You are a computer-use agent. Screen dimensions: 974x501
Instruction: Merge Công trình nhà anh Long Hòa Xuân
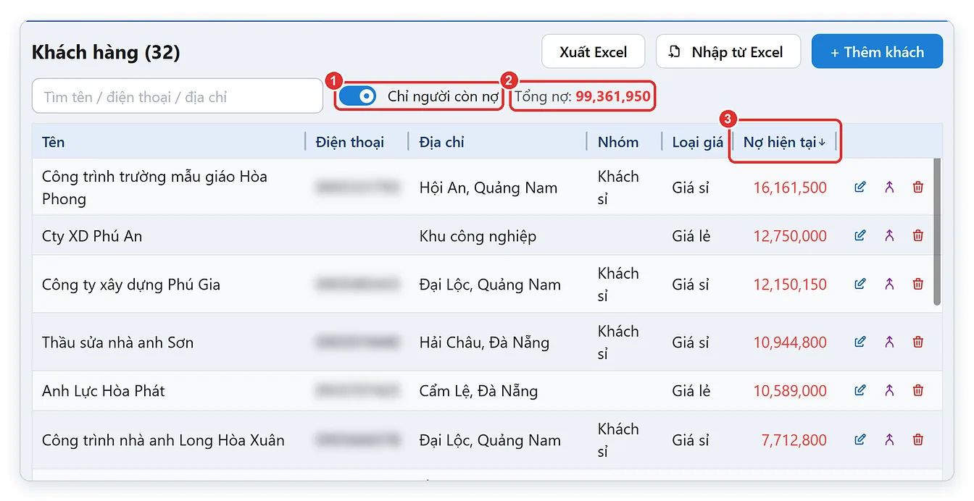tap(889, 439)
